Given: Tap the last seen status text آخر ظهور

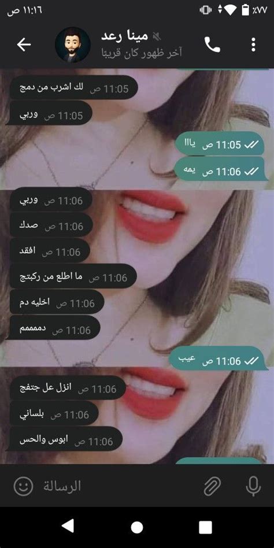Looking at the screenshot, I should click(142, 54).
